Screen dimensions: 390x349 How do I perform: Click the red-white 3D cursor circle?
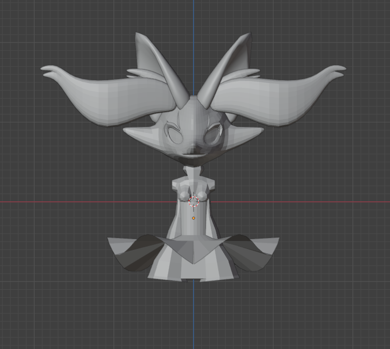click(x=194, y=201)
